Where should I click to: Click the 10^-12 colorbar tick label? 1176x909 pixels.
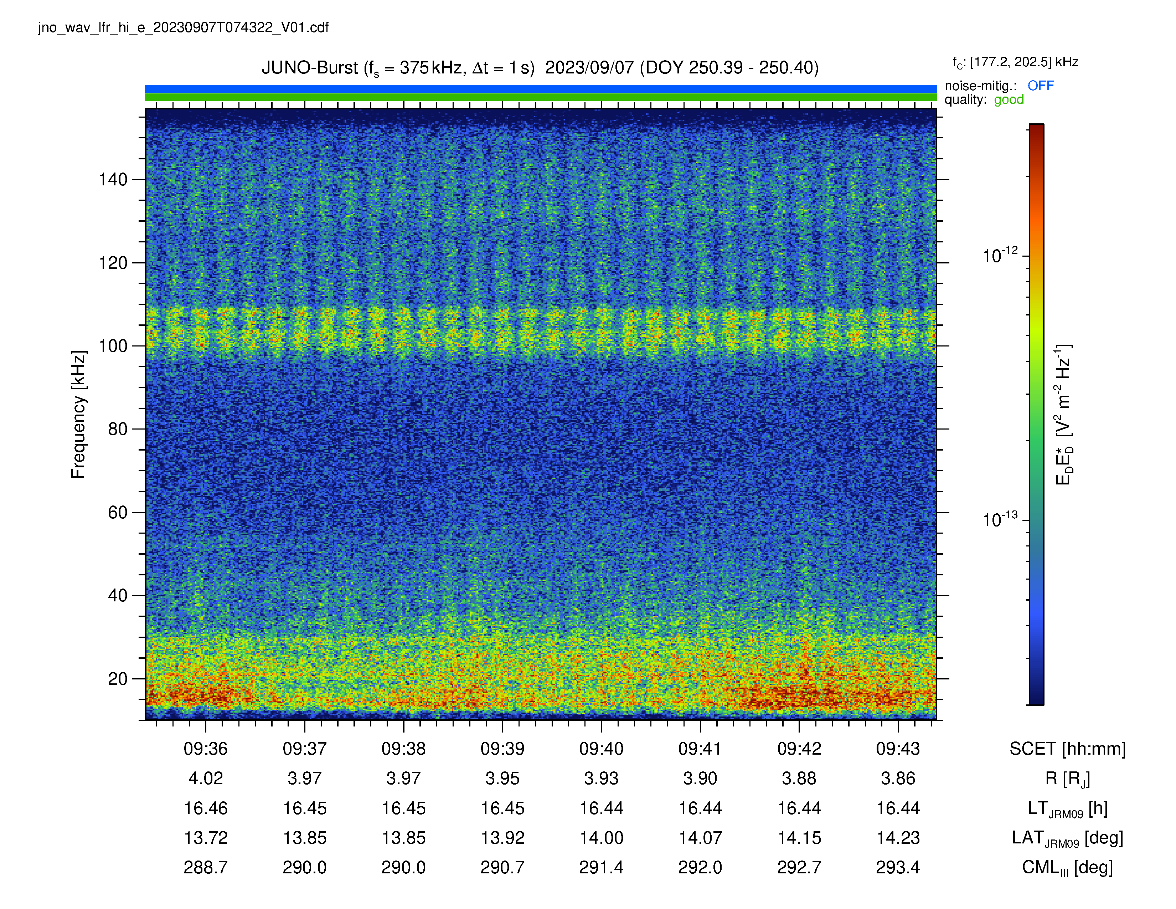pos(1000,254)
